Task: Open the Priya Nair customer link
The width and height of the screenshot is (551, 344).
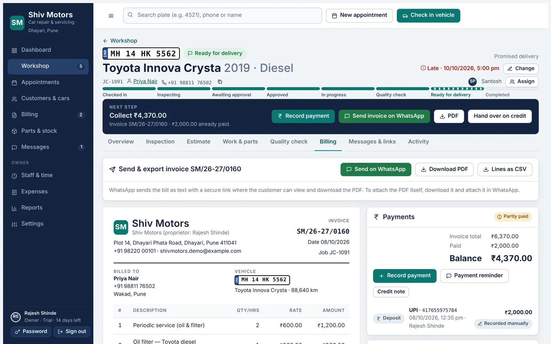Action: pyautogui.click(x=145, y=82)
